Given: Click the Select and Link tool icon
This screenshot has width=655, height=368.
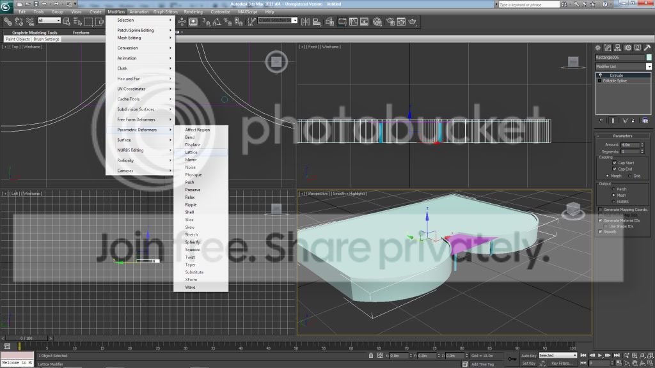Looking at the screenshot, I should pos(8,22).
